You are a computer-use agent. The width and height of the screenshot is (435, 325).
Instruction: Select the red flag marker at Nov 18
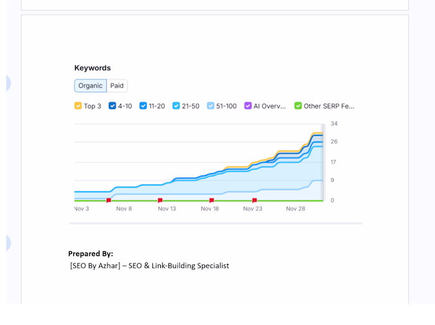(212, 200)
